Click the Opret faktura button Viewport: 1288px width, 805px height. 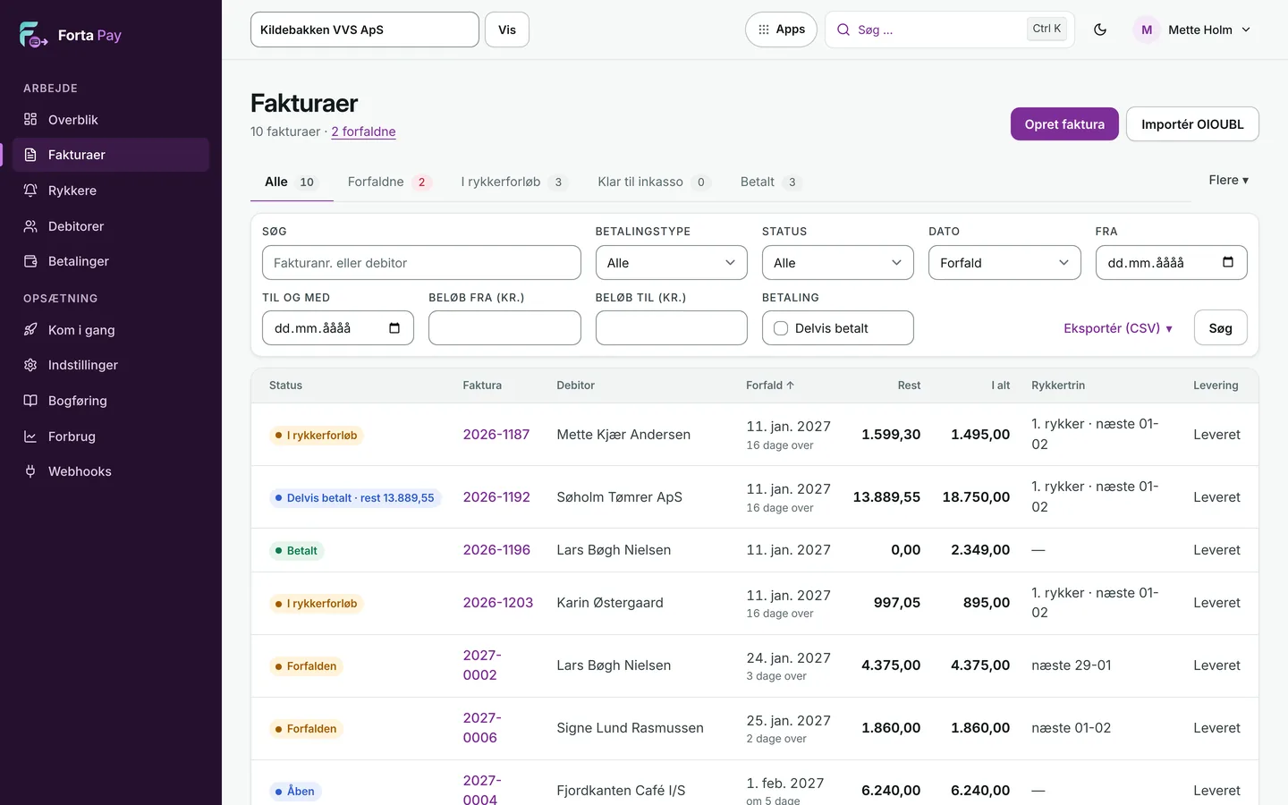[x=1064, y=124]
